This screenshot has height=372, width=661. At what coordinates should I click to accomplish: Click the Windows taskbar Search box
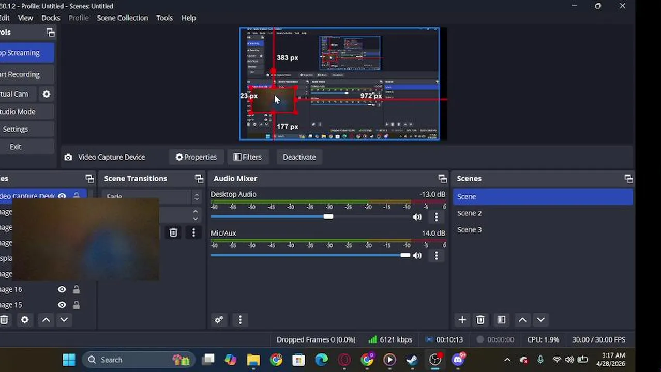[x=138, y=360]
